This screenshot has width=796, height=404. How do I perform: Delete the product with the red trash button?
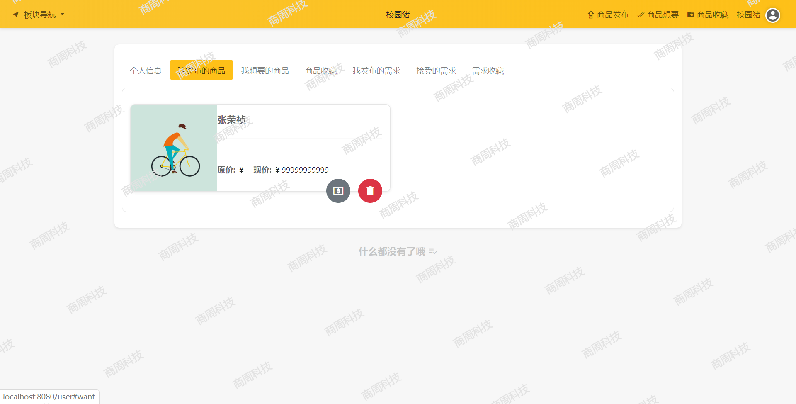(370, 191)
